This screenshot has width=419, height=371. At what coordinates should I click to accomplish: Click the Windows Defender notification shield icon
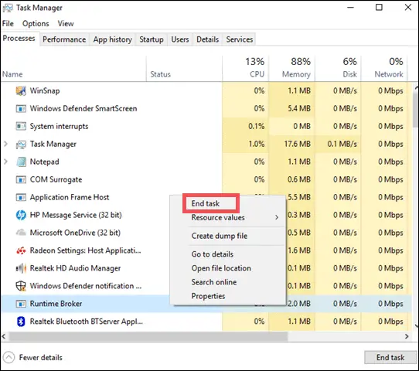(x=21, y=286)
